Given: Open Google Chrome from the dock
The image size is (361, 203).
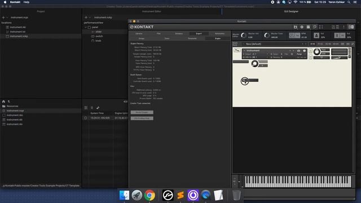Looking at the screenshot, I should pos(149,195).
